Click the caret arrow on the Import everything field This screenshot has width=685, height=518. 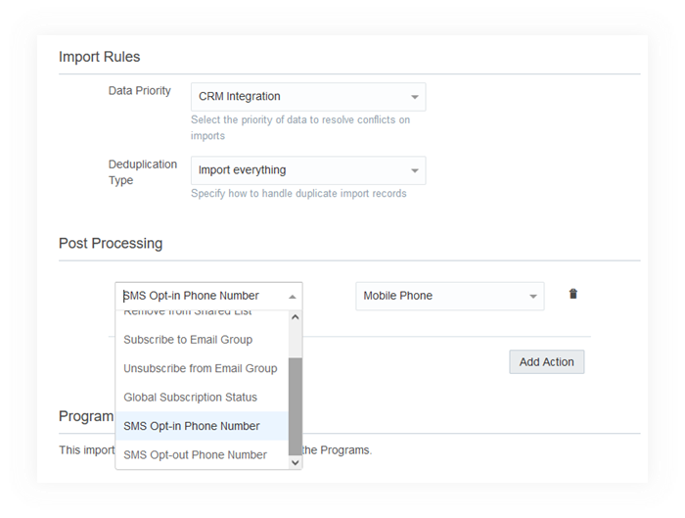point(415,170)
